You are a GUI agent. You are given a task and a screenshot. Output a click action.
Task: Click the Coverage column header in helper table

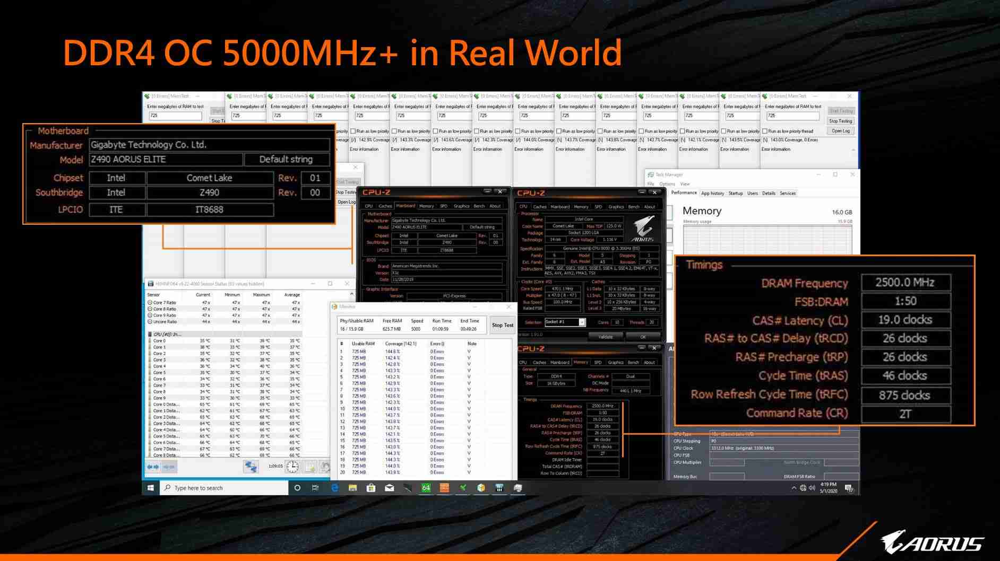pos(401,344)
